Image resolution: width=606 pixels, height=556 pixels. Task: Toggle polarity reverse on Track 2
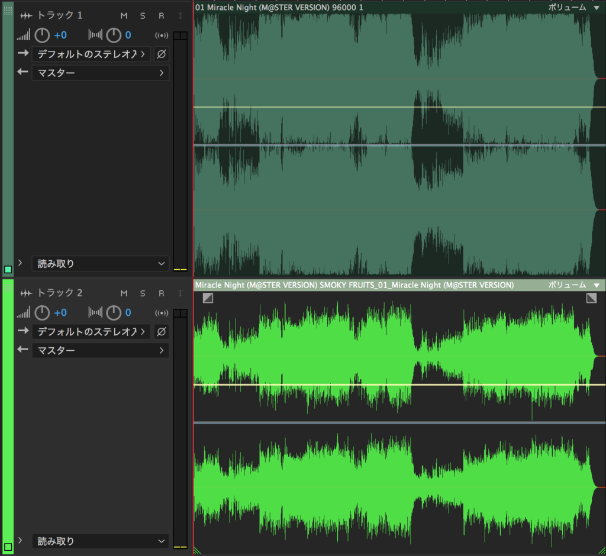(x=162, y=331)
